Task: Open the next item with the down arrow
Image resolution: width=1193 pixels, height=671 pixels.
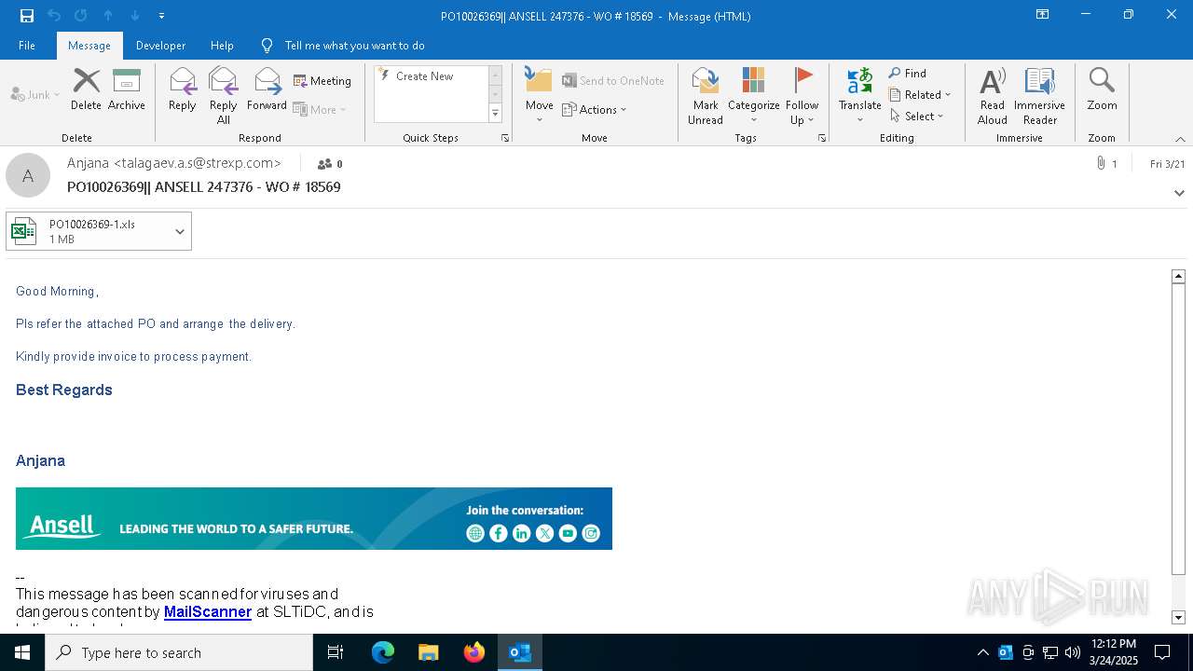Action: coord(135,16)
